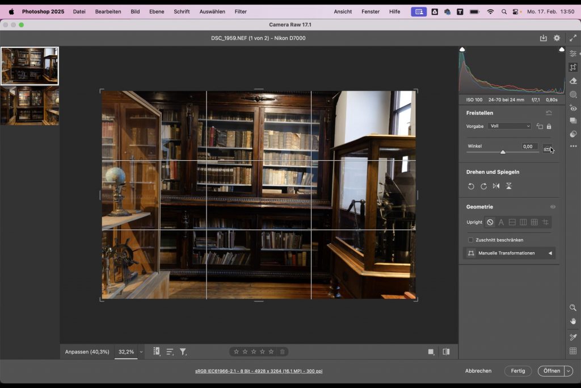Viewport: 581px width, 388px height.
Task: Open the Vorgabe preset dropdown
Action: pyautogui.click(x=510, y=126)
